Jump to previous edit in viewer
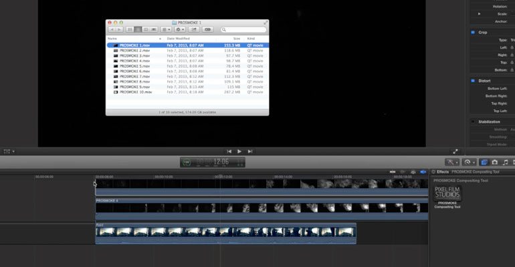This screenshot has width=515, height=267. [229, 152]
